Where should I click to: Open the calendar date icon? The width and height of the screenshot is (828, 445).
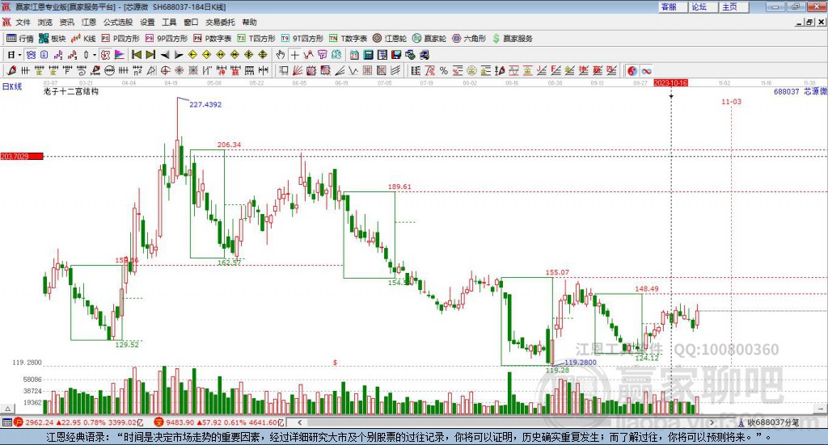coord(354,55)
